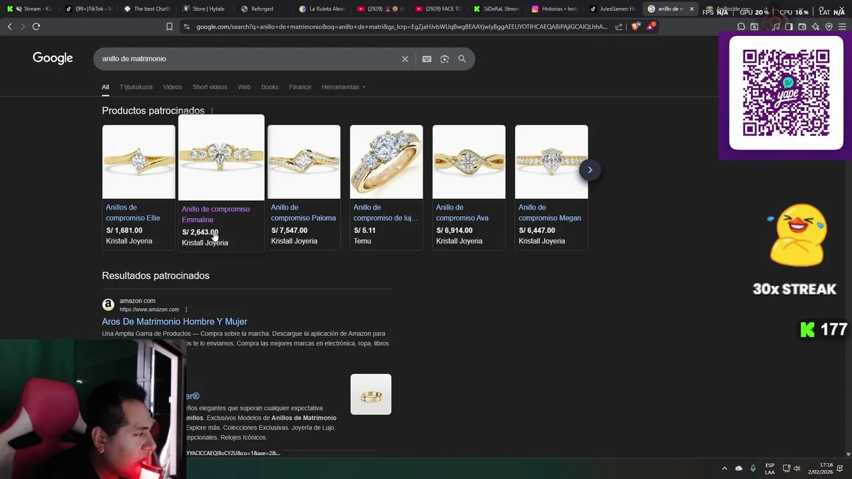The height and width of the screenshot is (479, 852).
Task: Open Brave Shields panel
Action: click(x=635, y=27)
